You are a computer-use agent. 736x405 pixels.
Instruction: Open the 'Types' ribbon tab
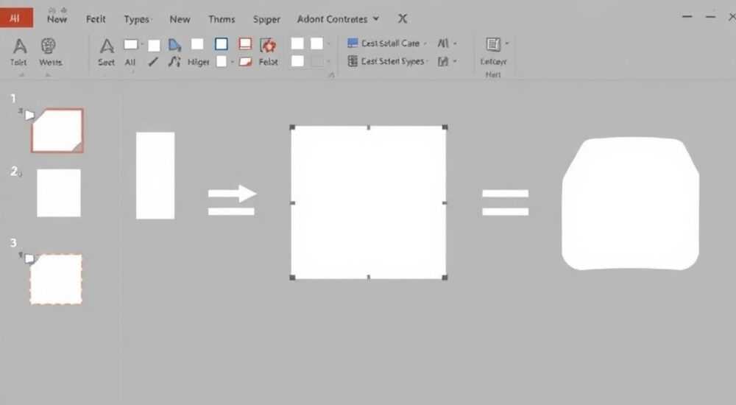(x=137, y=19)
